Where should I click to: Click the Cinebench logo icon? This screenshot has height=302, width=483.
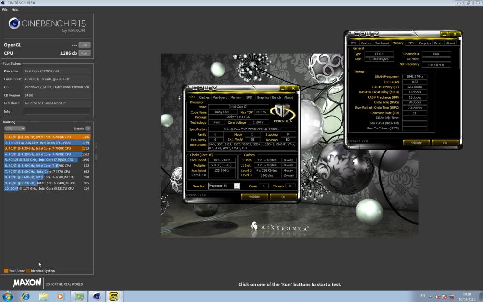(x=14, y=23)
